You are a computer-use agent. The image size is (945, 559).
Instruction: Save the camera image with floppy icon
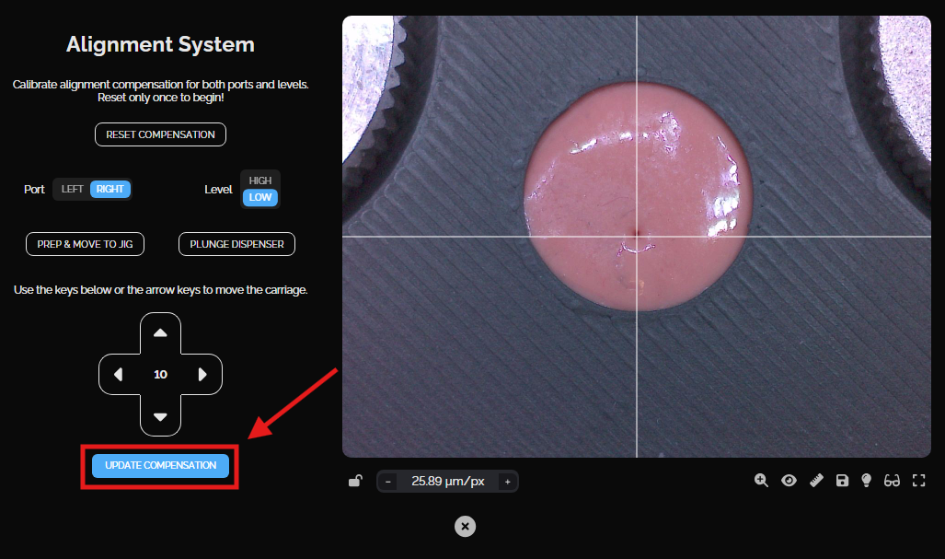click(x=842, y=481)
